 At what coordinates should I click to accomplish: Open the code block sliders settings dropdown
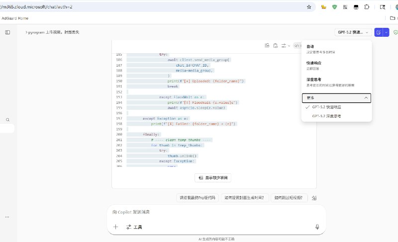tap(286, 46)
